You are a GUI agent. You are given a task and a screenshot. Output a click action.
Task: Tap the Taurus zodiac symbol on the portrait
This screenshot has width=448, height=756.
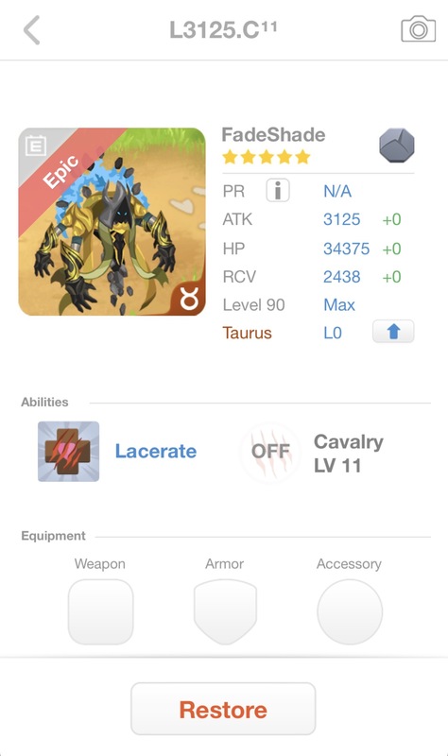coord(188,300)
